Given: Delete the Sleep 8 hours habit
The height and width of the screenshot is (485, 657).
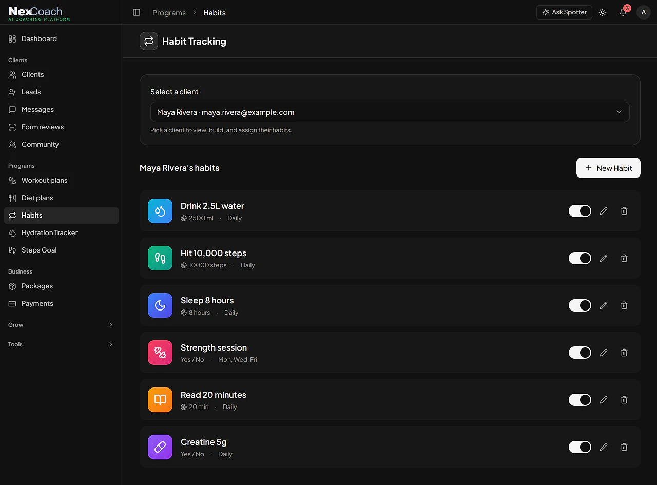Looking at the screenshot, I should click(x=624, y=305).
